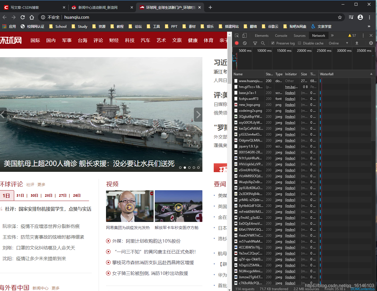Switch to the Console tab
This screenshot has height=291, width=377.
(x=281, y=35)
